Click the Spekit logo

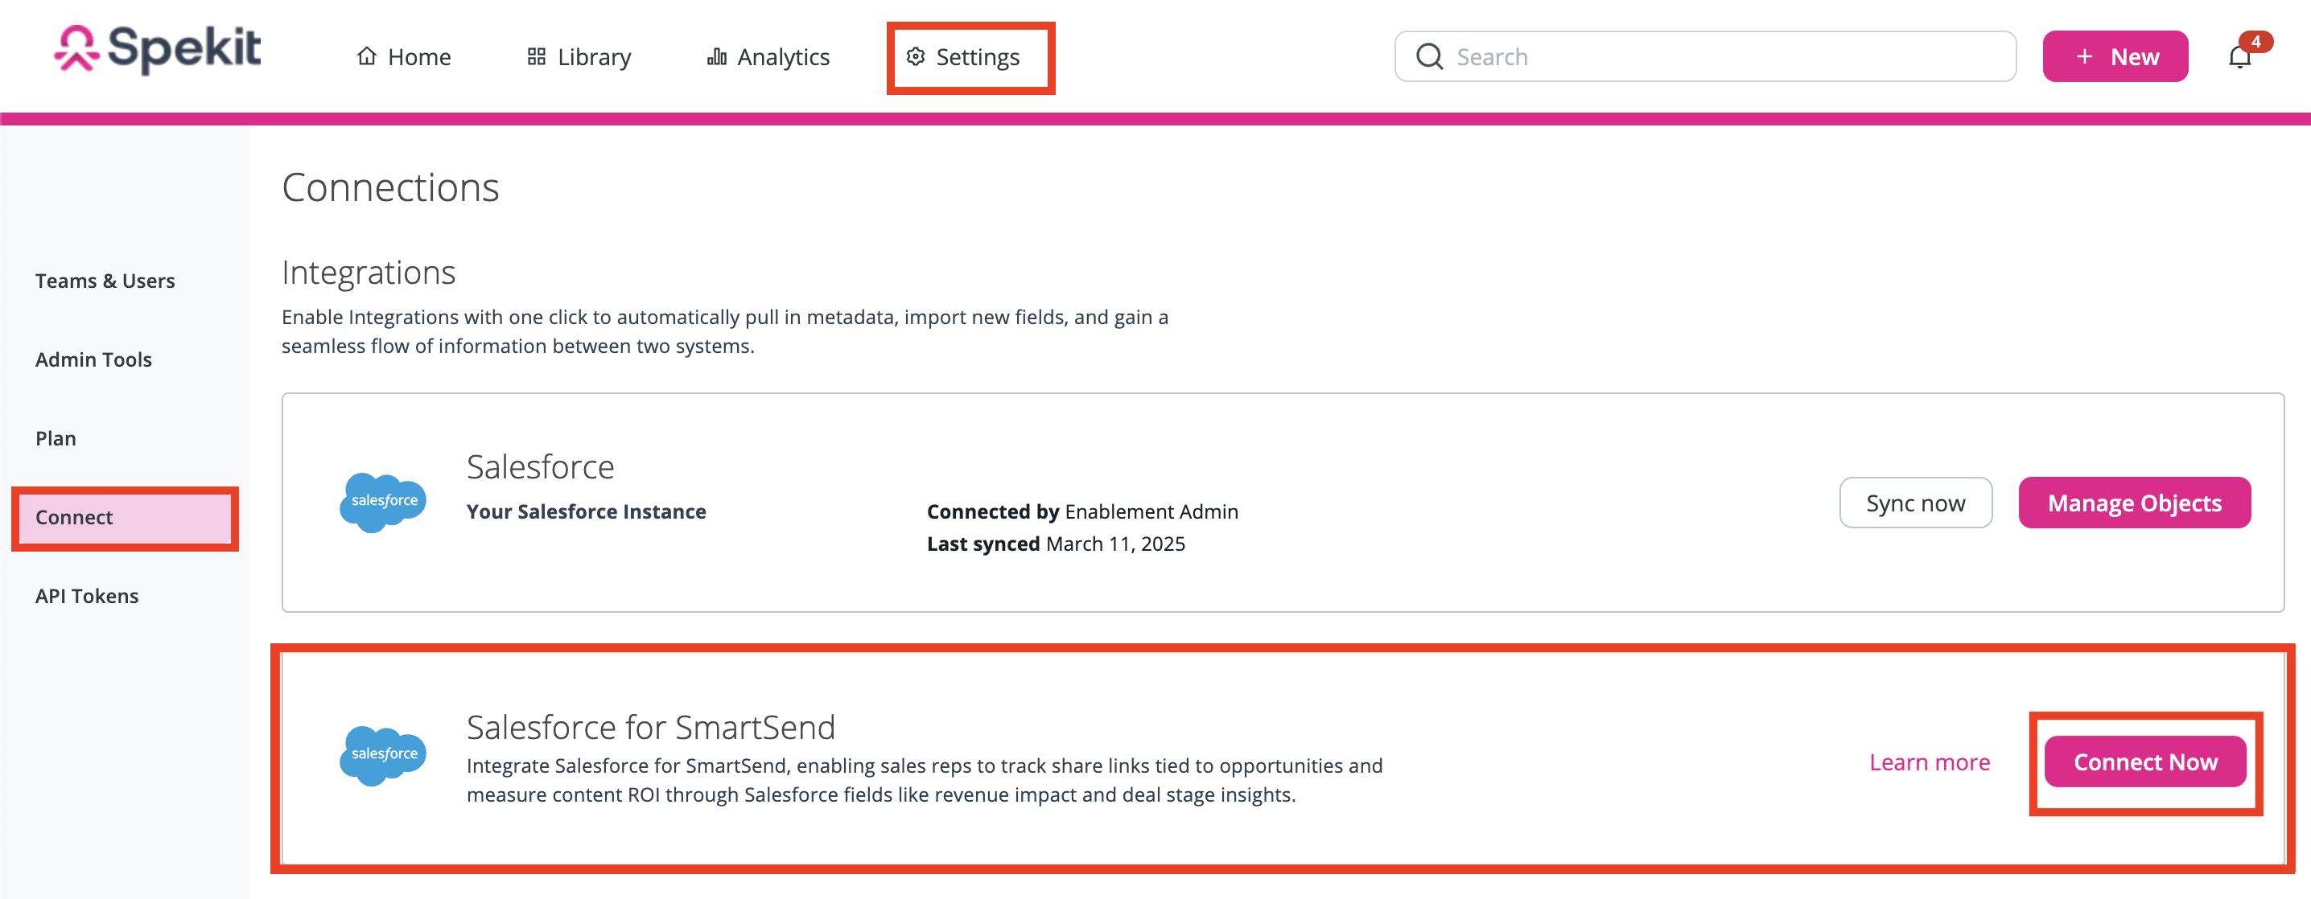pyautogui.click(x=158, y=49)
